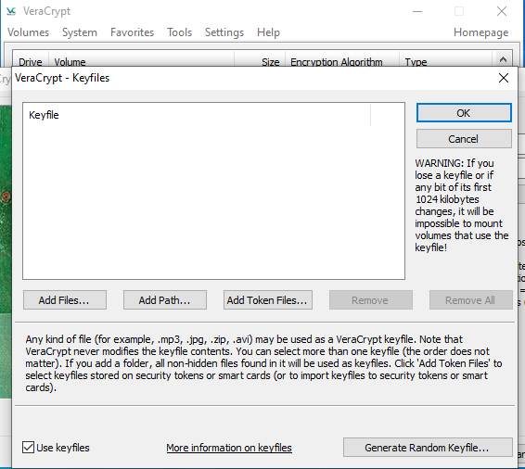Minimize the main VeraCrypt window
The height and width of the screenshot is (469, 525).
417,11
